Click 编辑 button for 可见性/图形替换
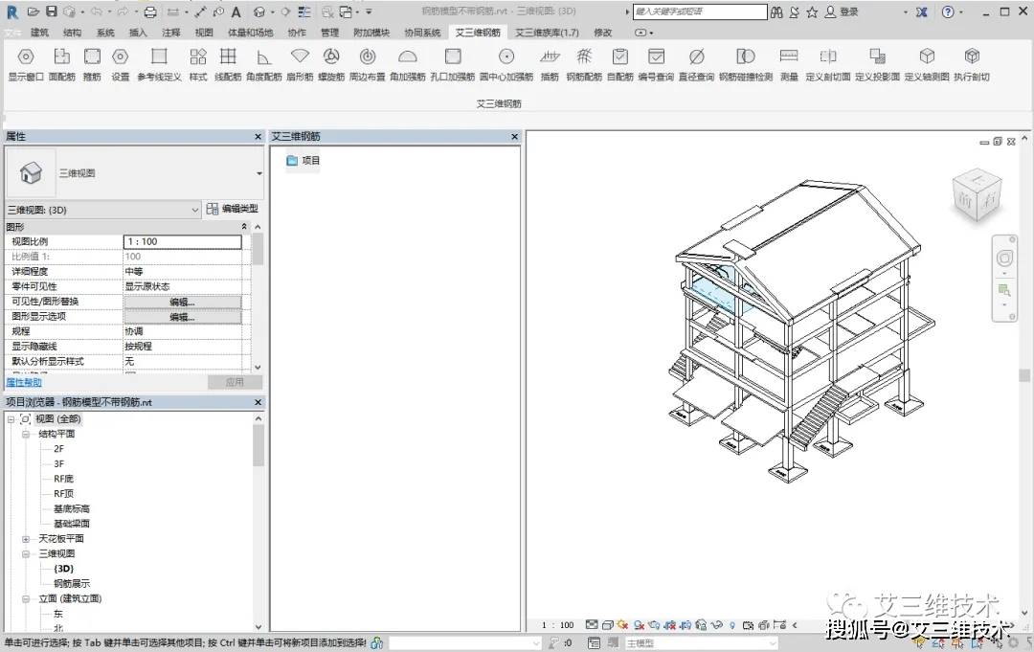1034x652 pixels. pos(182,302)
